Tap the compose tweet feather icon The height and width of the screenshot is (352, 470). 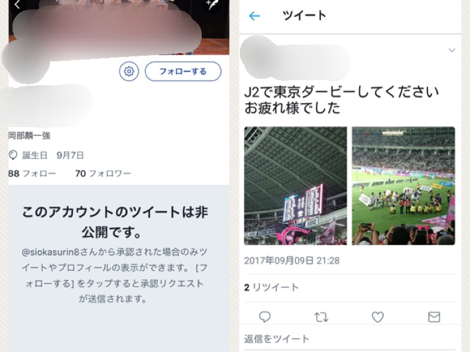pos(212,4)
